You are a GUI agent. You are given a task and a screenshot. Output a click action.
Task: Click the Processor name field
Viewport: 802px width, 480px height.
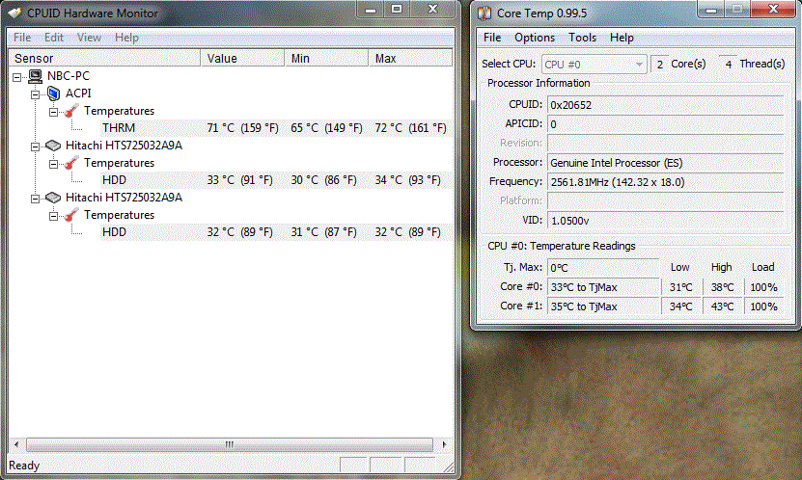[665, 163]
